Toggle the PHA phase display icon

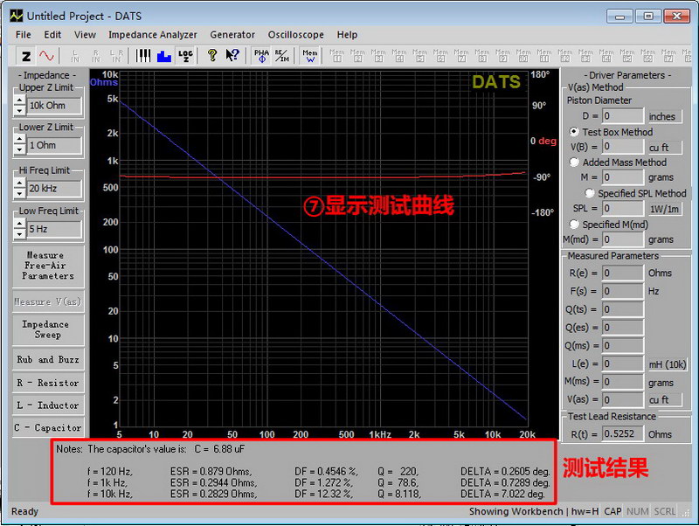[x=261, y=56]
